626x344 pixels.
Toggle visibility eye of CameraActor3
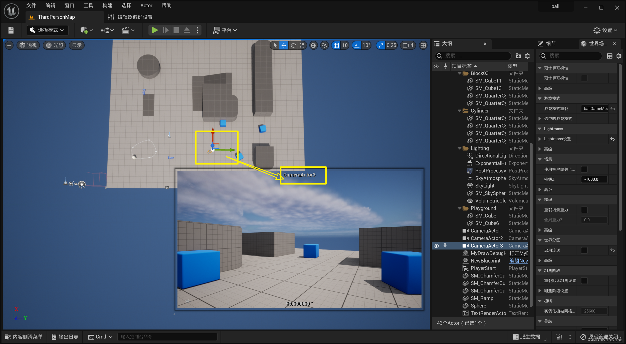[436, 246]
